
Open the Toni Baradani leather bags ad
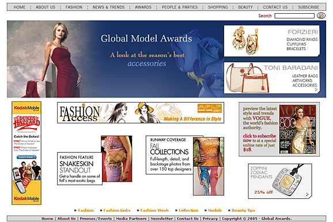[x=271, y=78]
